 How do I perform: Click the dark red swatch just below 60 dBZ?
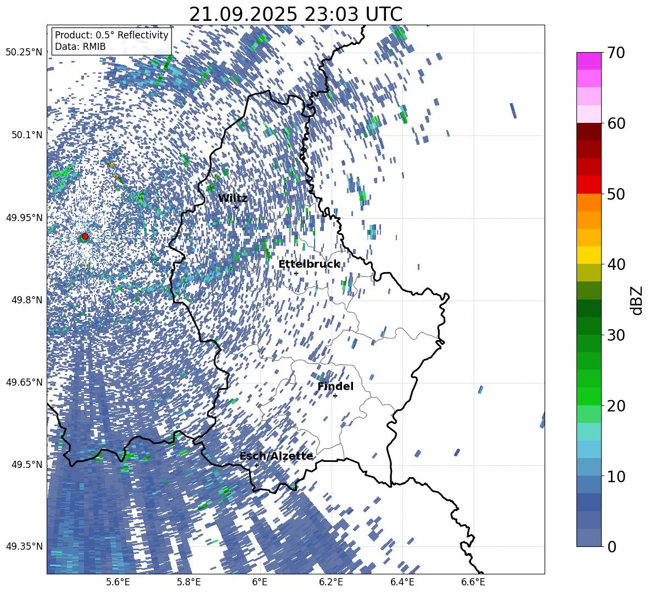pos(589,132)
